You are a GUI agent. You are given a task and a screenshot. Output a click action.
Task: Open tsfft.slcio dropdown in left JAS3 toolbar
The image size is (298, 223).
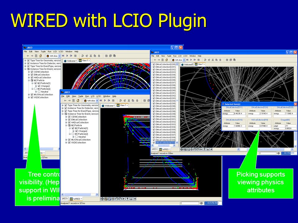click(59, 56)
